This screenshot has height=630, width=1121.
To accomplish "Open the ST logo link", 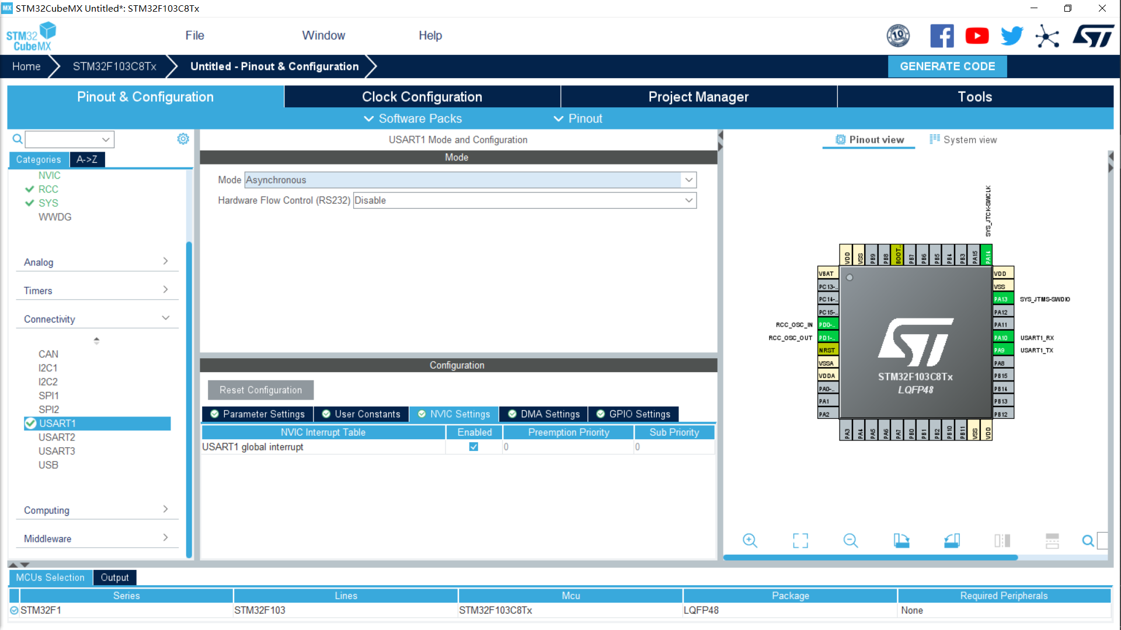I will 1094,36.
